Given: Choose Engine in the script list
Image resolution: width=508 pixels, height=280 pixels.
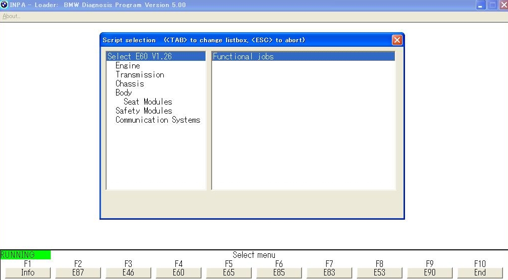Looking at the screenshot, I should point(128,65).
